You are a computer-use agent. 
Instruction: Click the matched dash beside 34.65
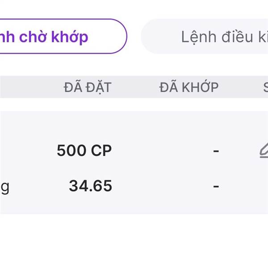[216, 185]
